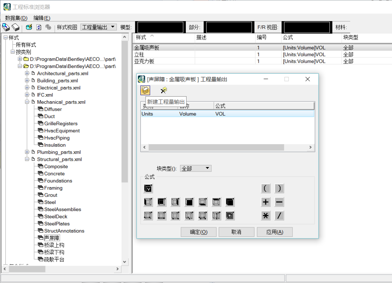The height and width of the screenshot is (283, 392).
Task: Expand the Architectural_parts.xml node
Action: coord(27,73)
